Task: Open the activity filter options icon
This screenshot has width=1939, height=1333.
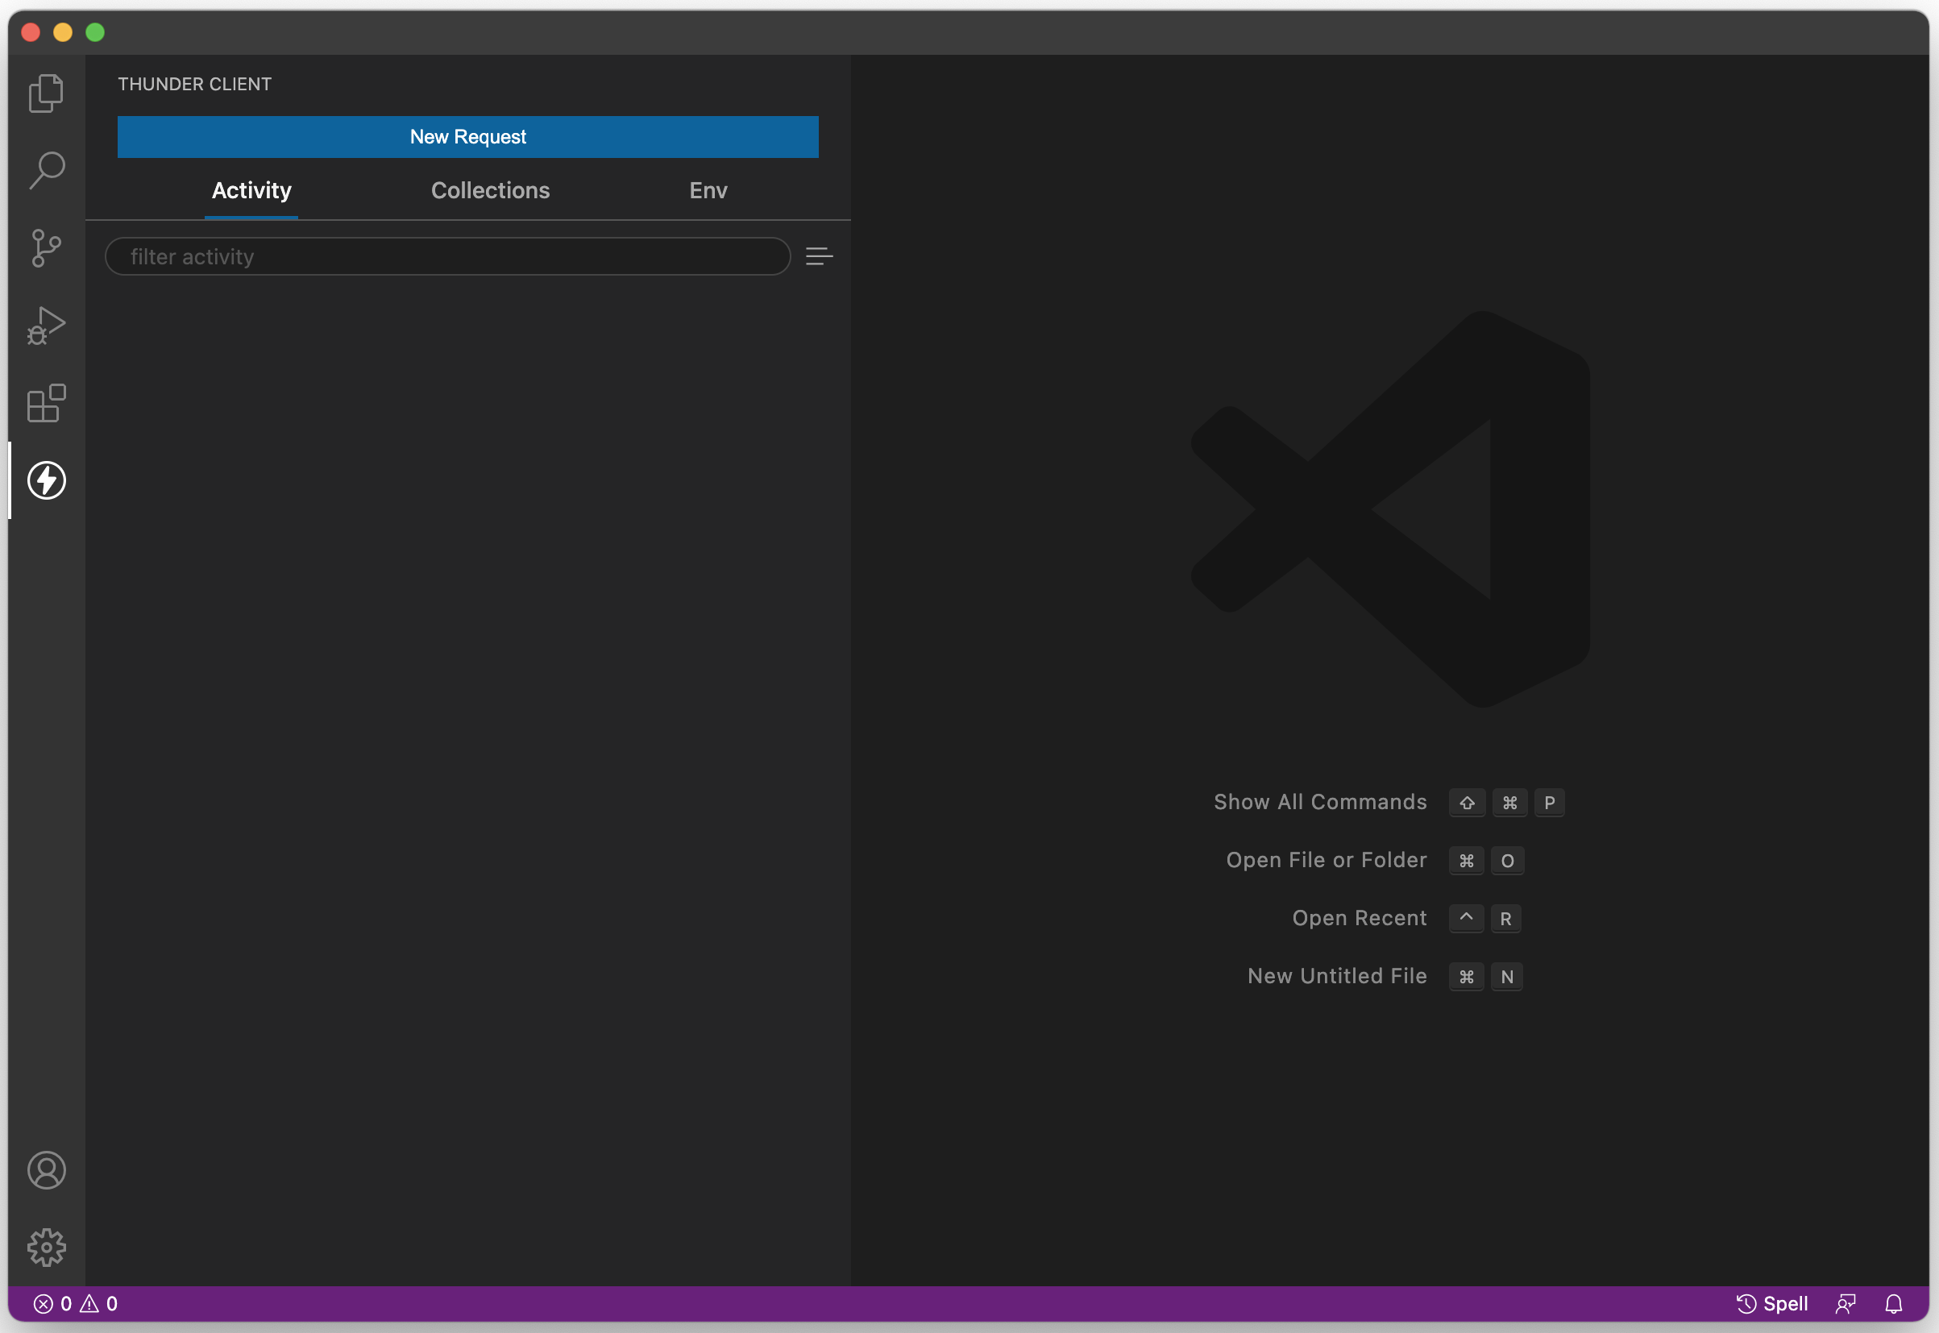Action: click(818, 256)
